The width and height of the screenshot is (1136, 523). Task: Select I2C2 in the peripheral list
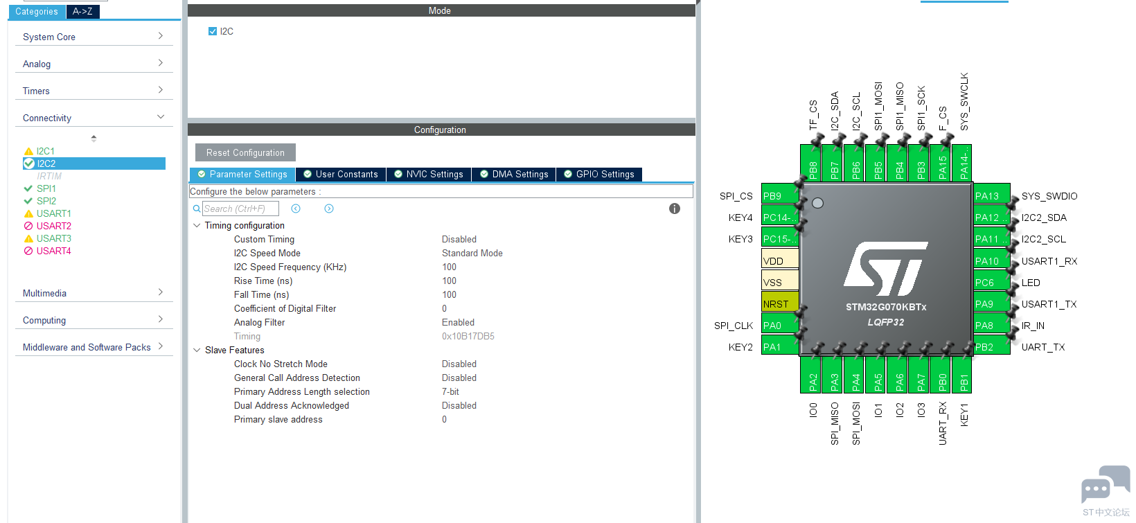tap(94, 163)
